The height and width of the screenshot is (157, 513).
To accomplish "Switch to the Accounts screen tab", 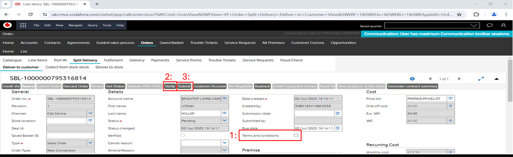I will coord(29,42).
